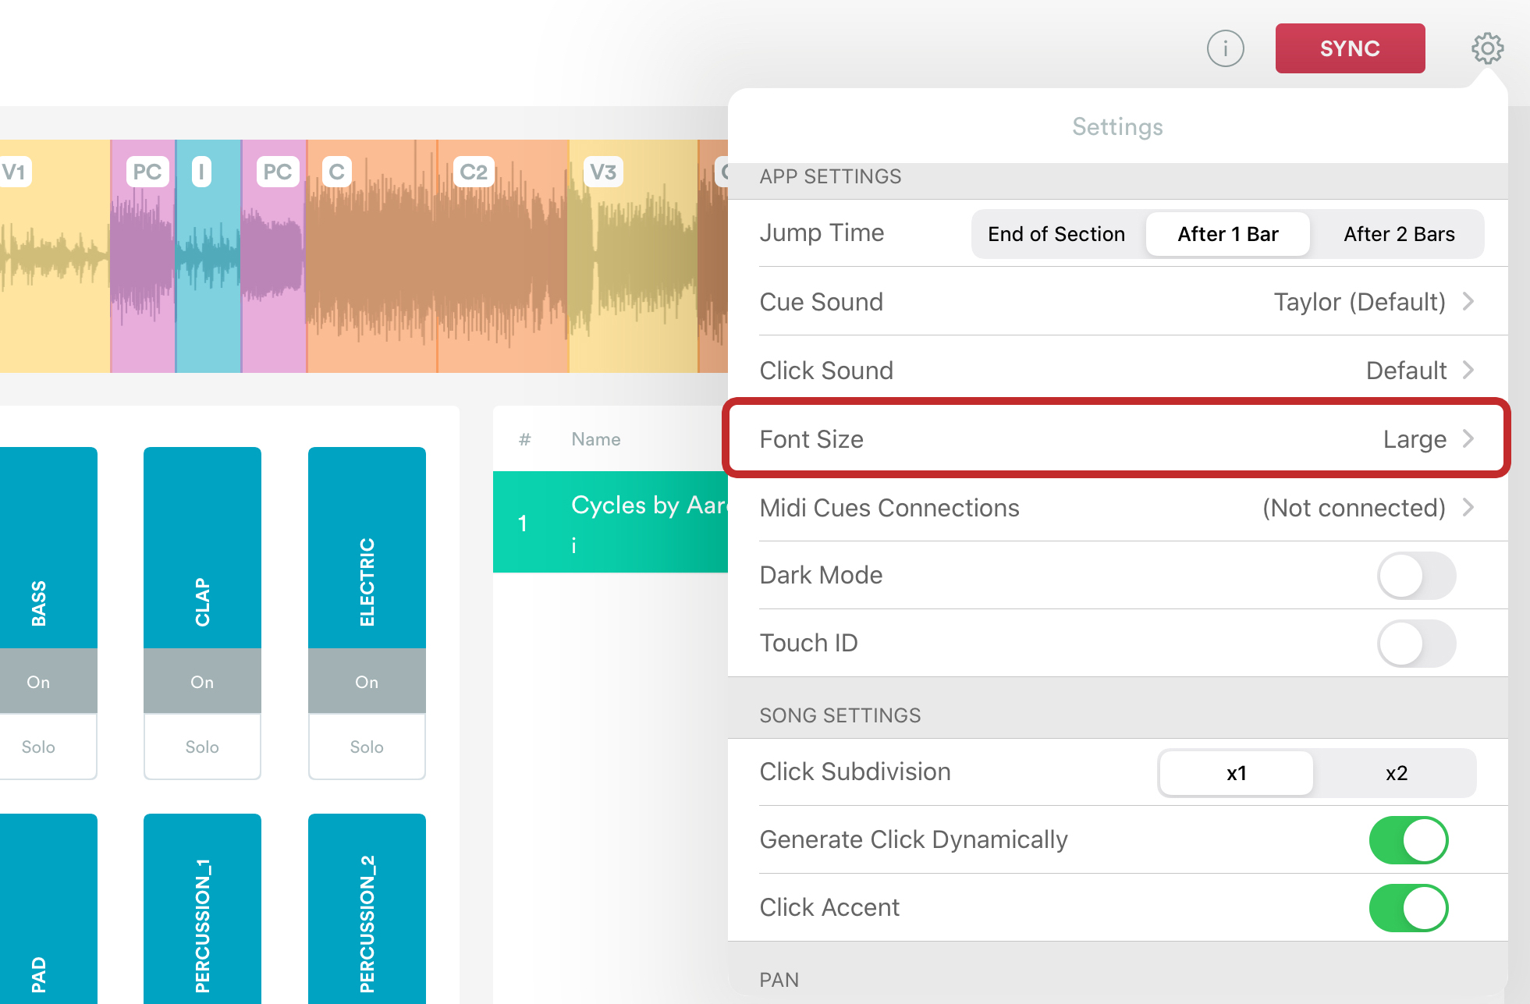Set Click Subdivision to x2
This screenshot has width=1530, height=1004.
tap(1396, 773)
